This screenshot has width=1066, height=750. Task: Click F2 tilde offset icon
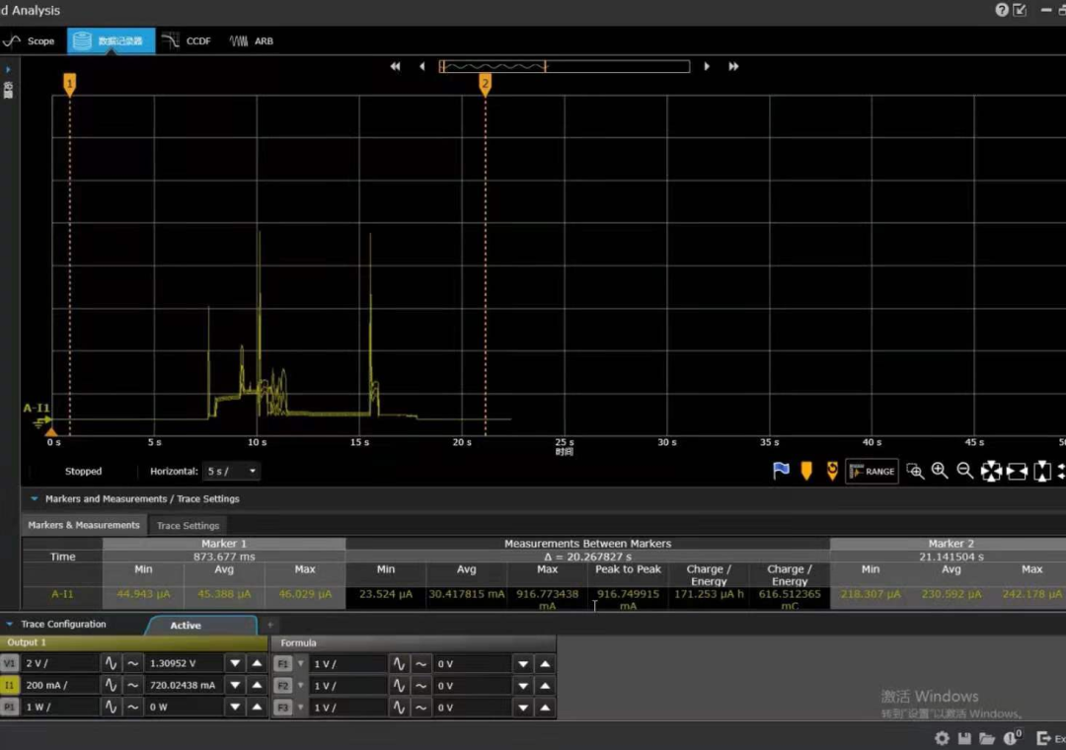tap(421, 686)
